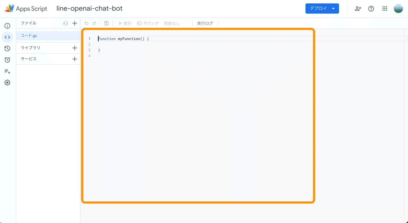Open the Overview info icon in sidebar
408x223 pixels.
7,26
